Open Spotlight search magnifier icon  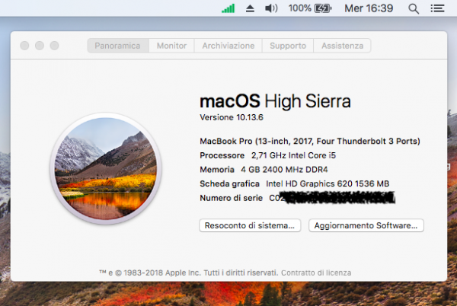coord(414,8)
